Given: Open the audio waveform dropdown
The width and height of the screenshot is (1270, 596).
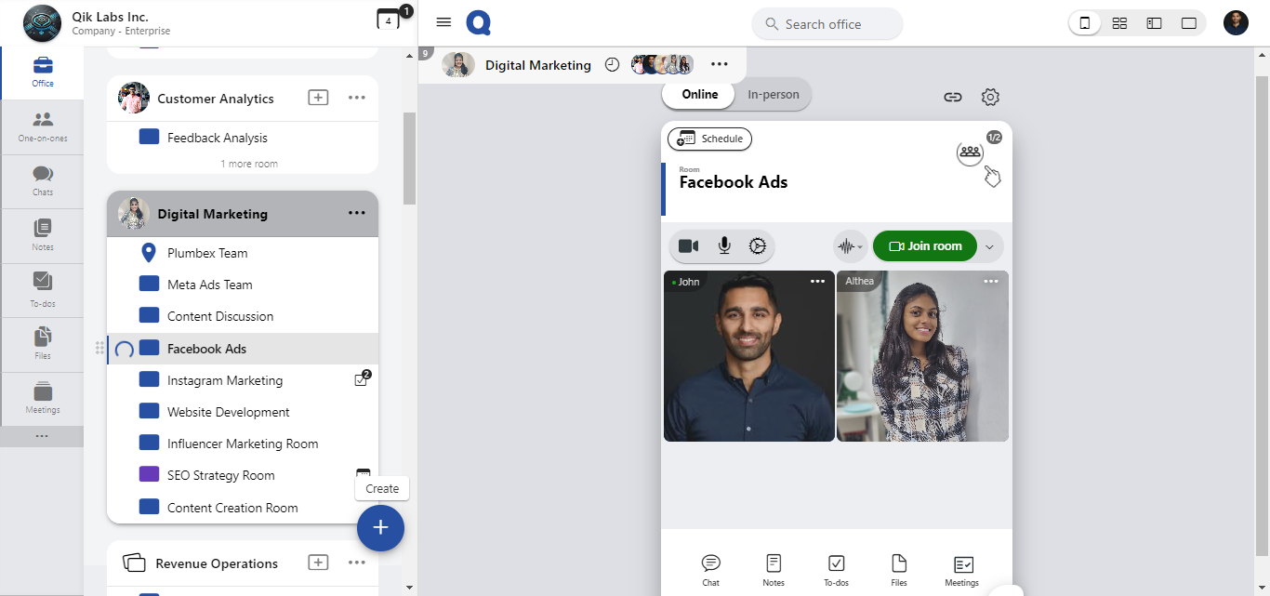Looking at the screenshot, I should coord(849,246).
